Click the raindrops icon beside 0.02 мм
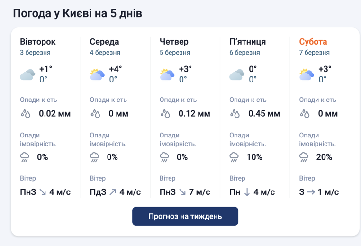The image size is (361, 246). tap(26, 114)
